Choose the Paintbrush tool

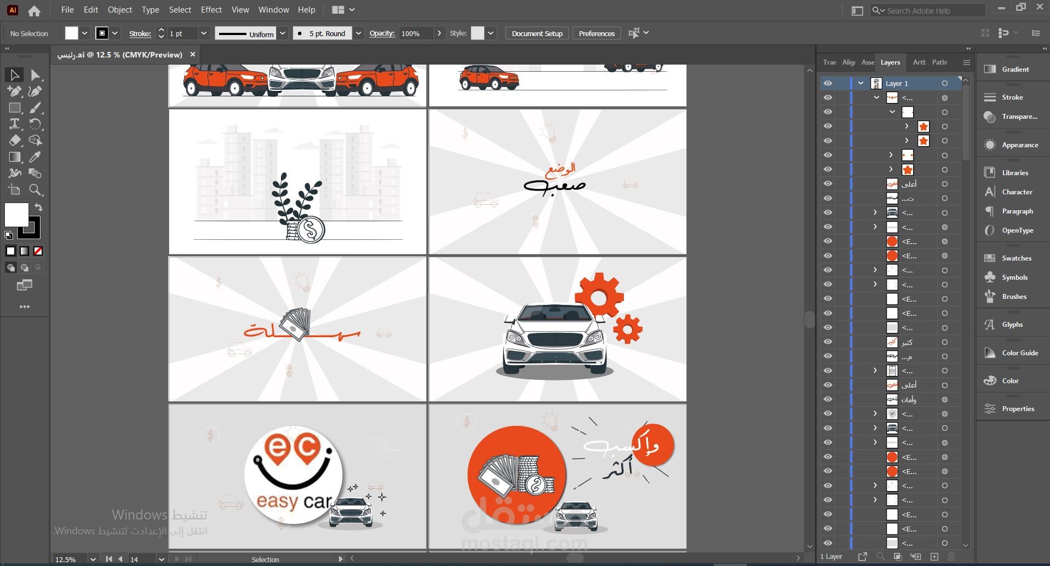pos(36,108)
